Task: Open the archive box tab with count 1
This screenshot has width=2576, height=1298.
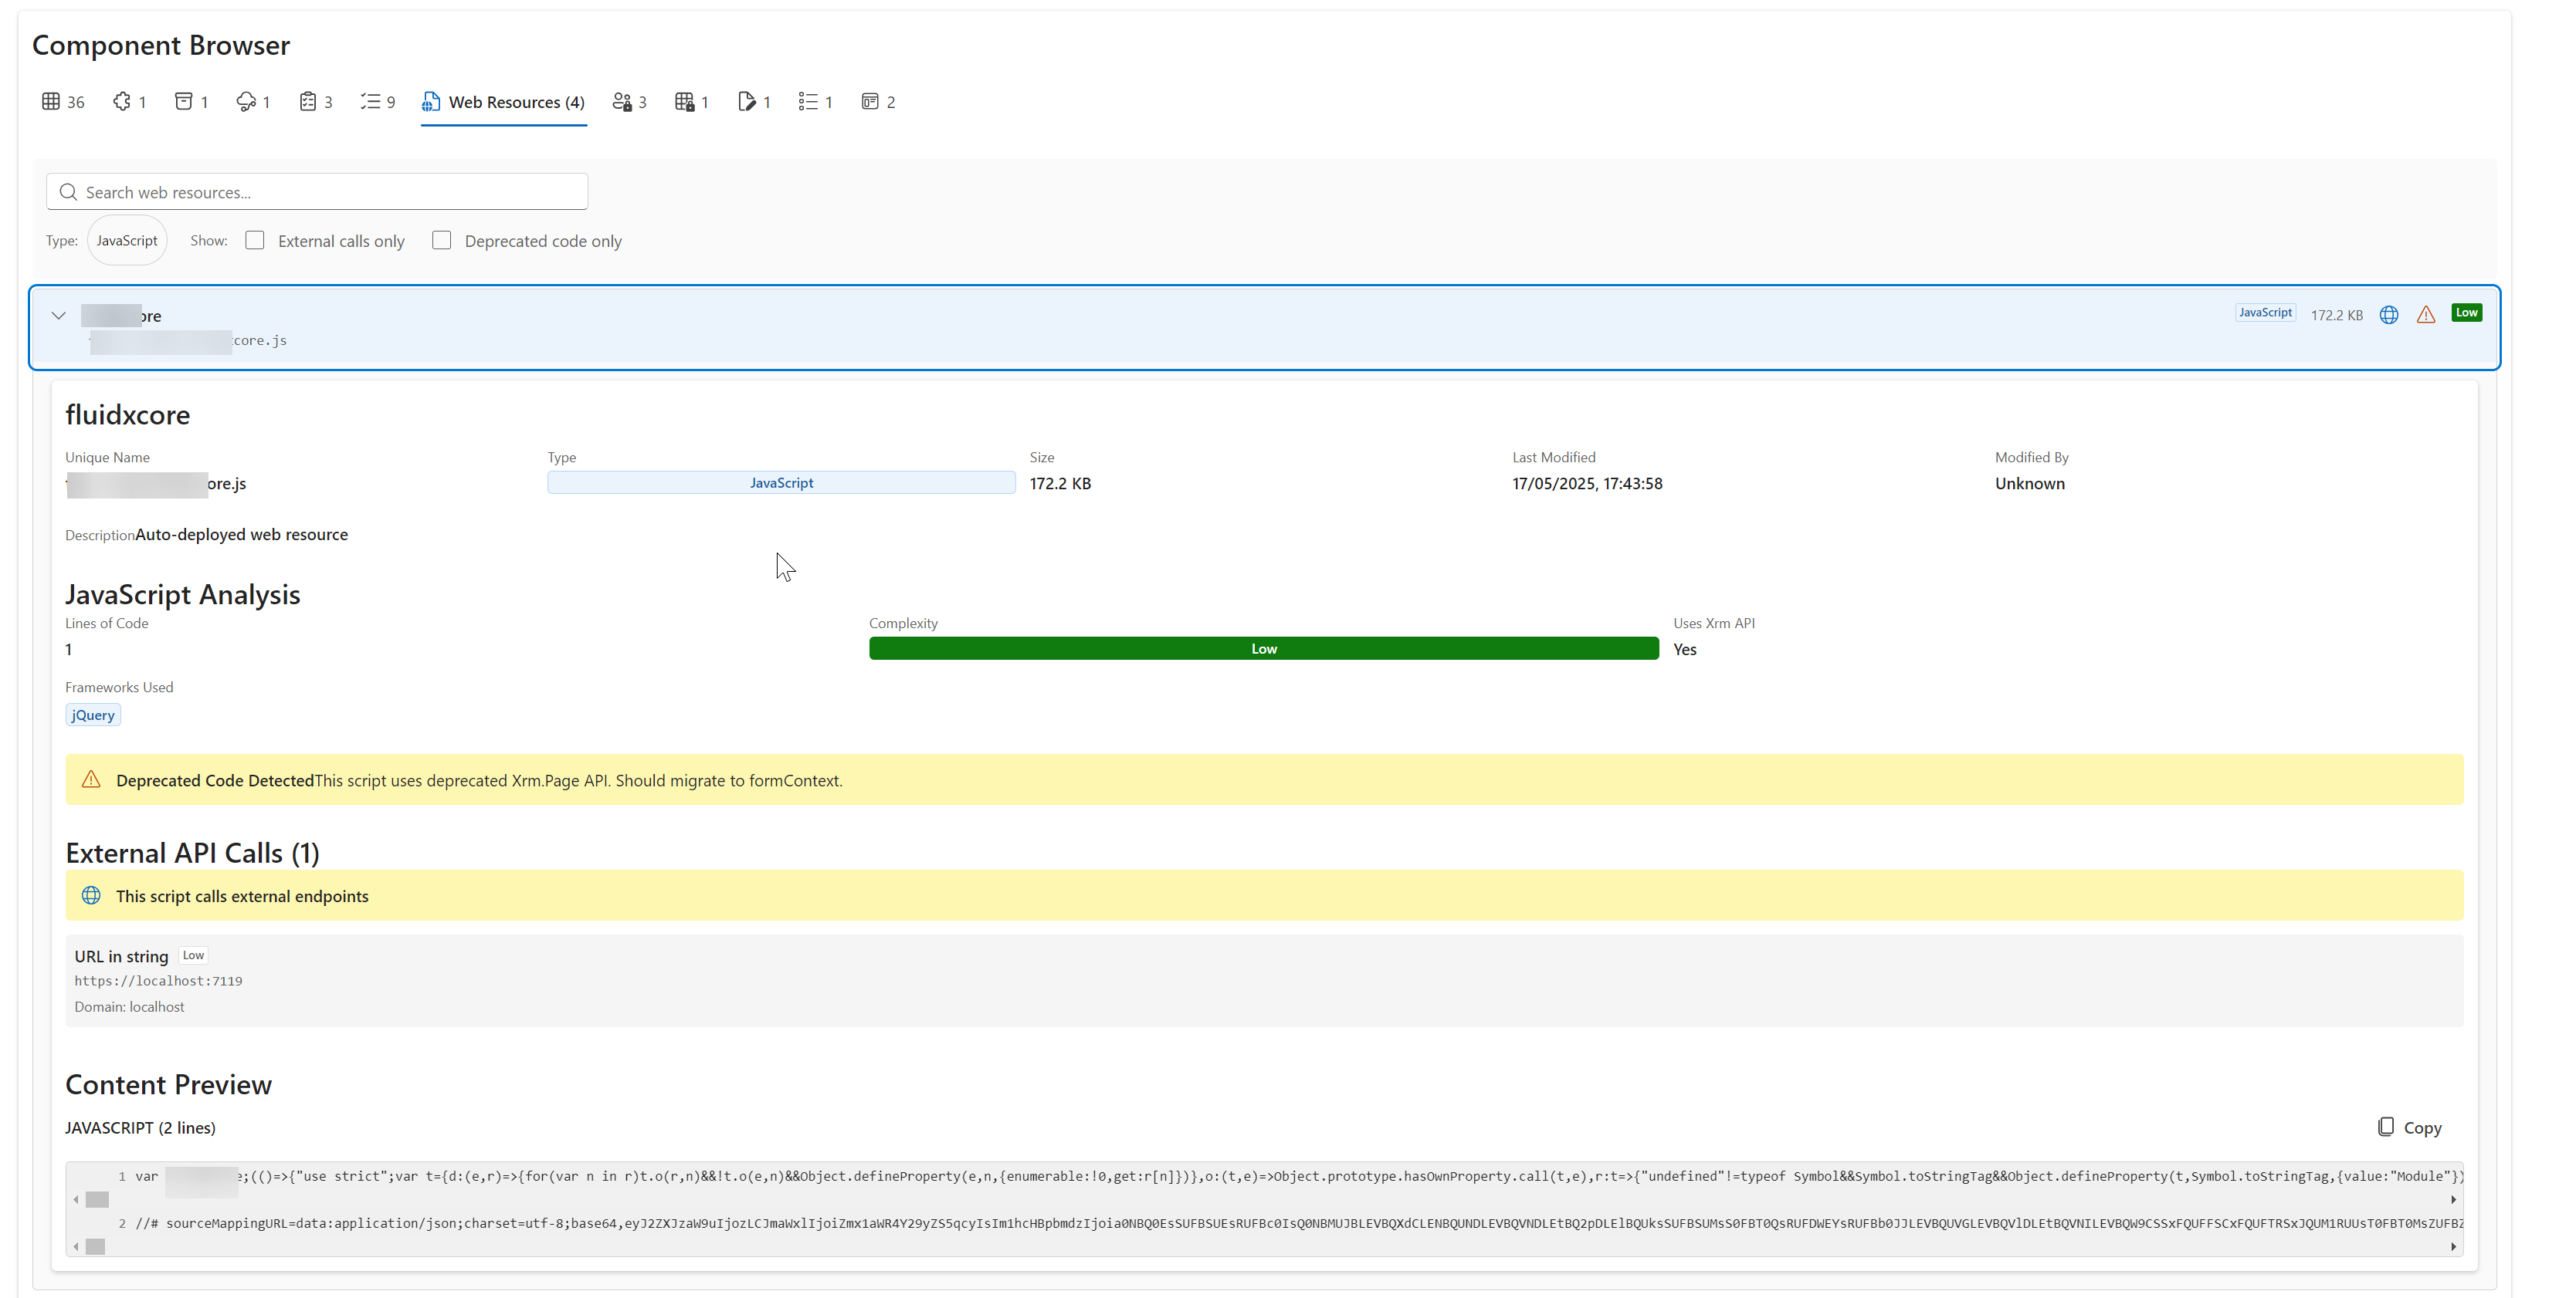Action: coord(191,102)
